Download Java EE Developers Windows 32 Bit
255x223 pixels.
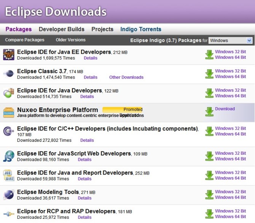230,51
